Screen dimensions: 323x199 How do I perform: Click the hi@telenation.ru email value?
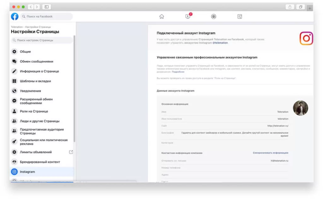click(x=279, y=161)
